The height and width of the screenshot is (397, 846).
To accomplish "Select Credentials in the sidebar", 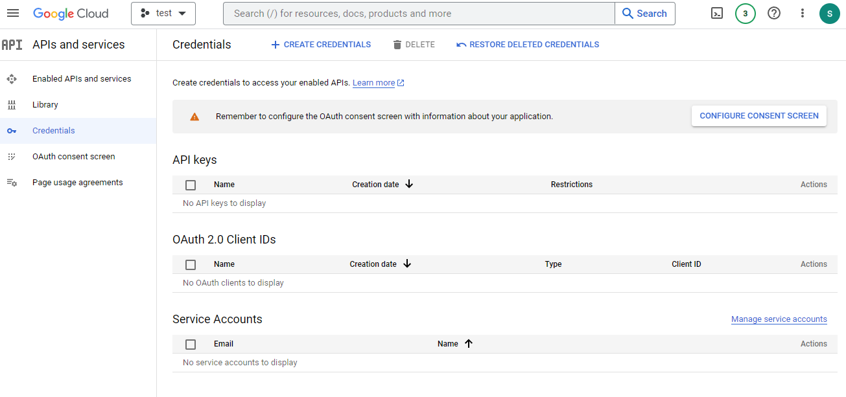I will click(78, 131).
